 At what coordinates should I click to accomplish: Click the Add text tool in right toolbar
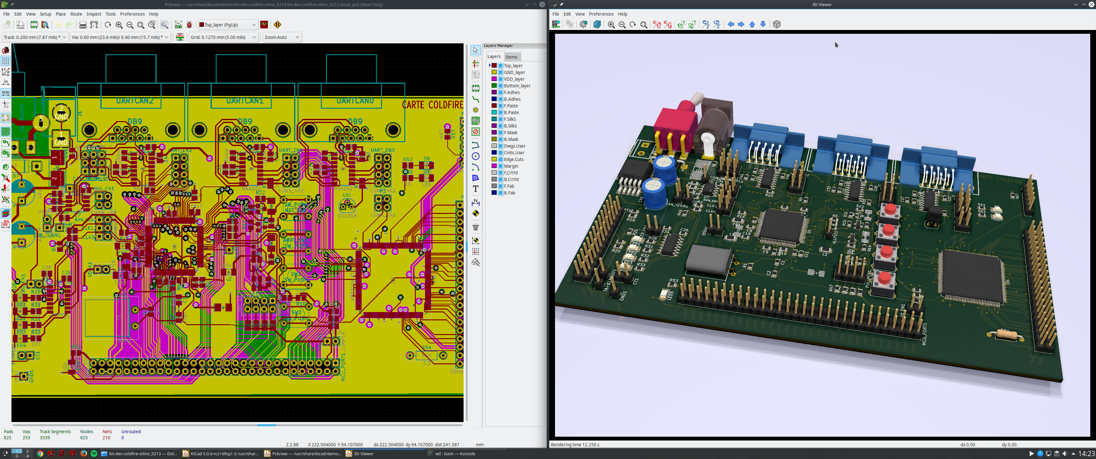point(475,189)
